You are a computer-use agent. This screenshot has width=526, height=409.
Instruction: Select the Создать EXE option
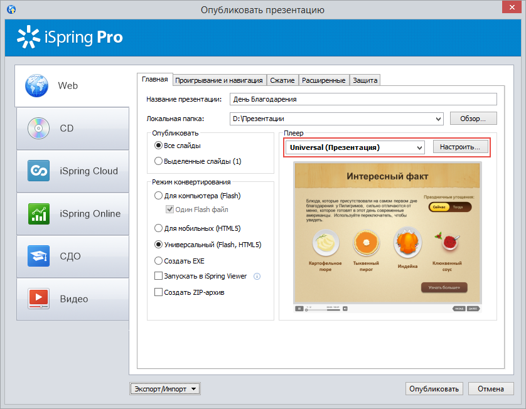pyautogui.click(x=158, y=260)
